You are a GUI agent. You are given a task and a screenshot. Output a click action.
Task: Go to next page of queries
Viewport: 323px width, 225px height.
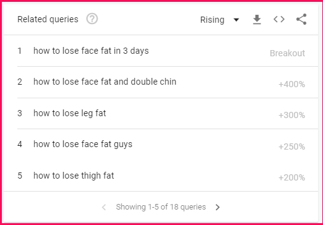218,207
